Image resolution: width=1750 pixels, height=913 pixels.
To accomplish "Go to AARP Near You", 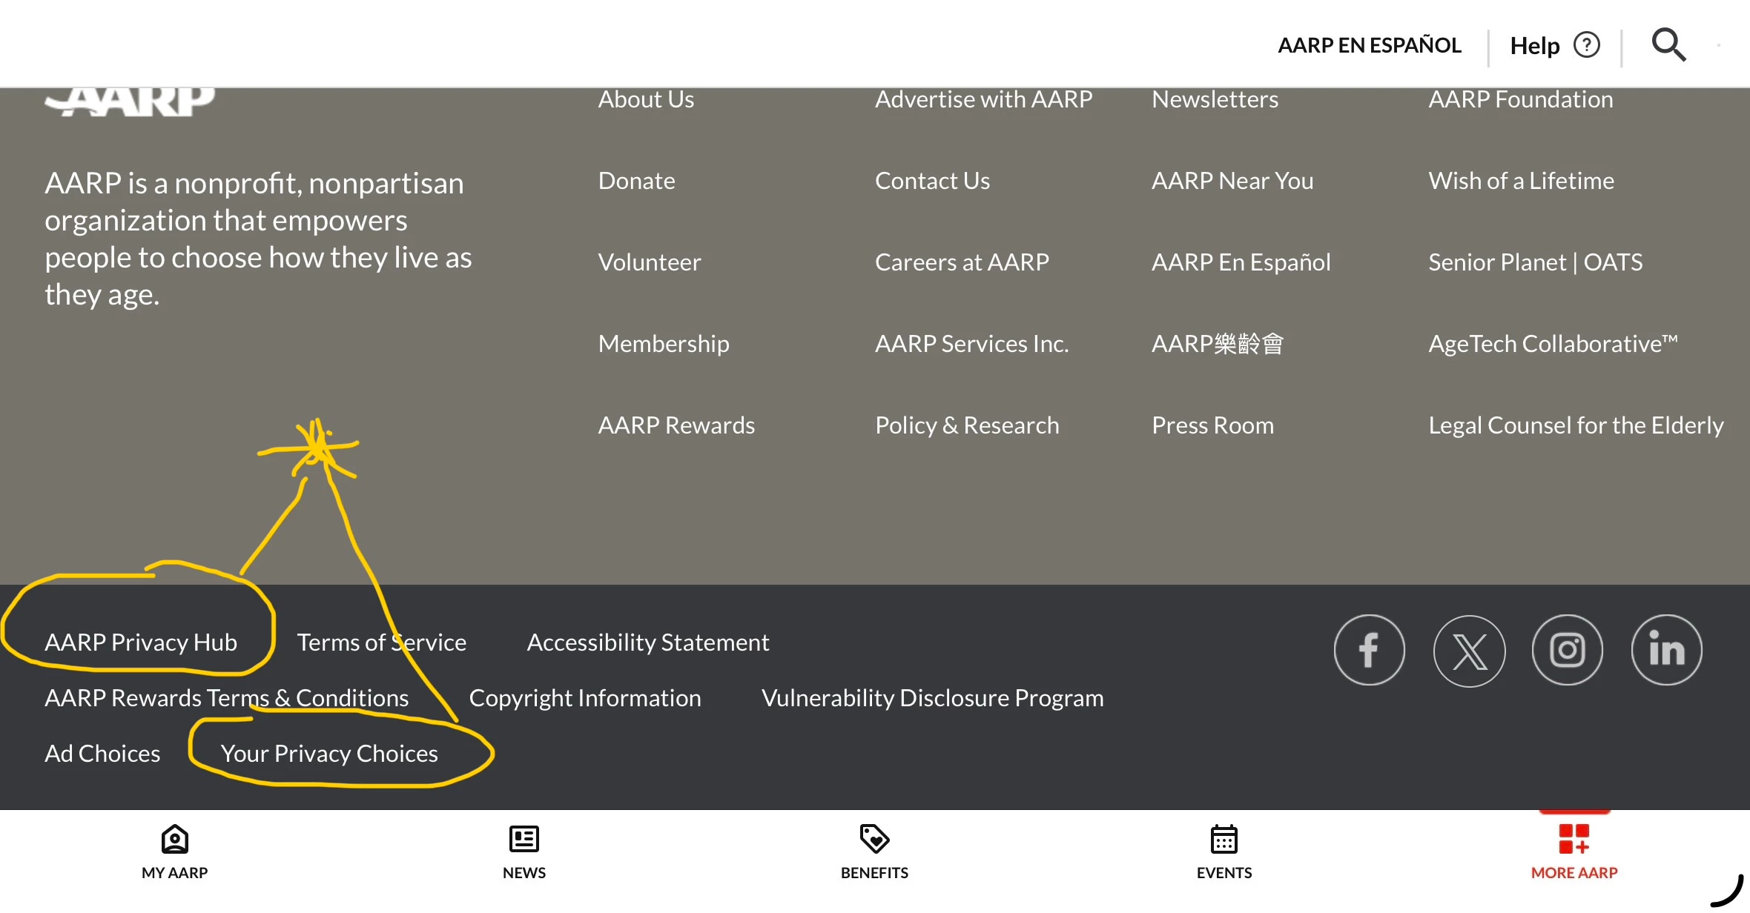I will coord(1232,181).
